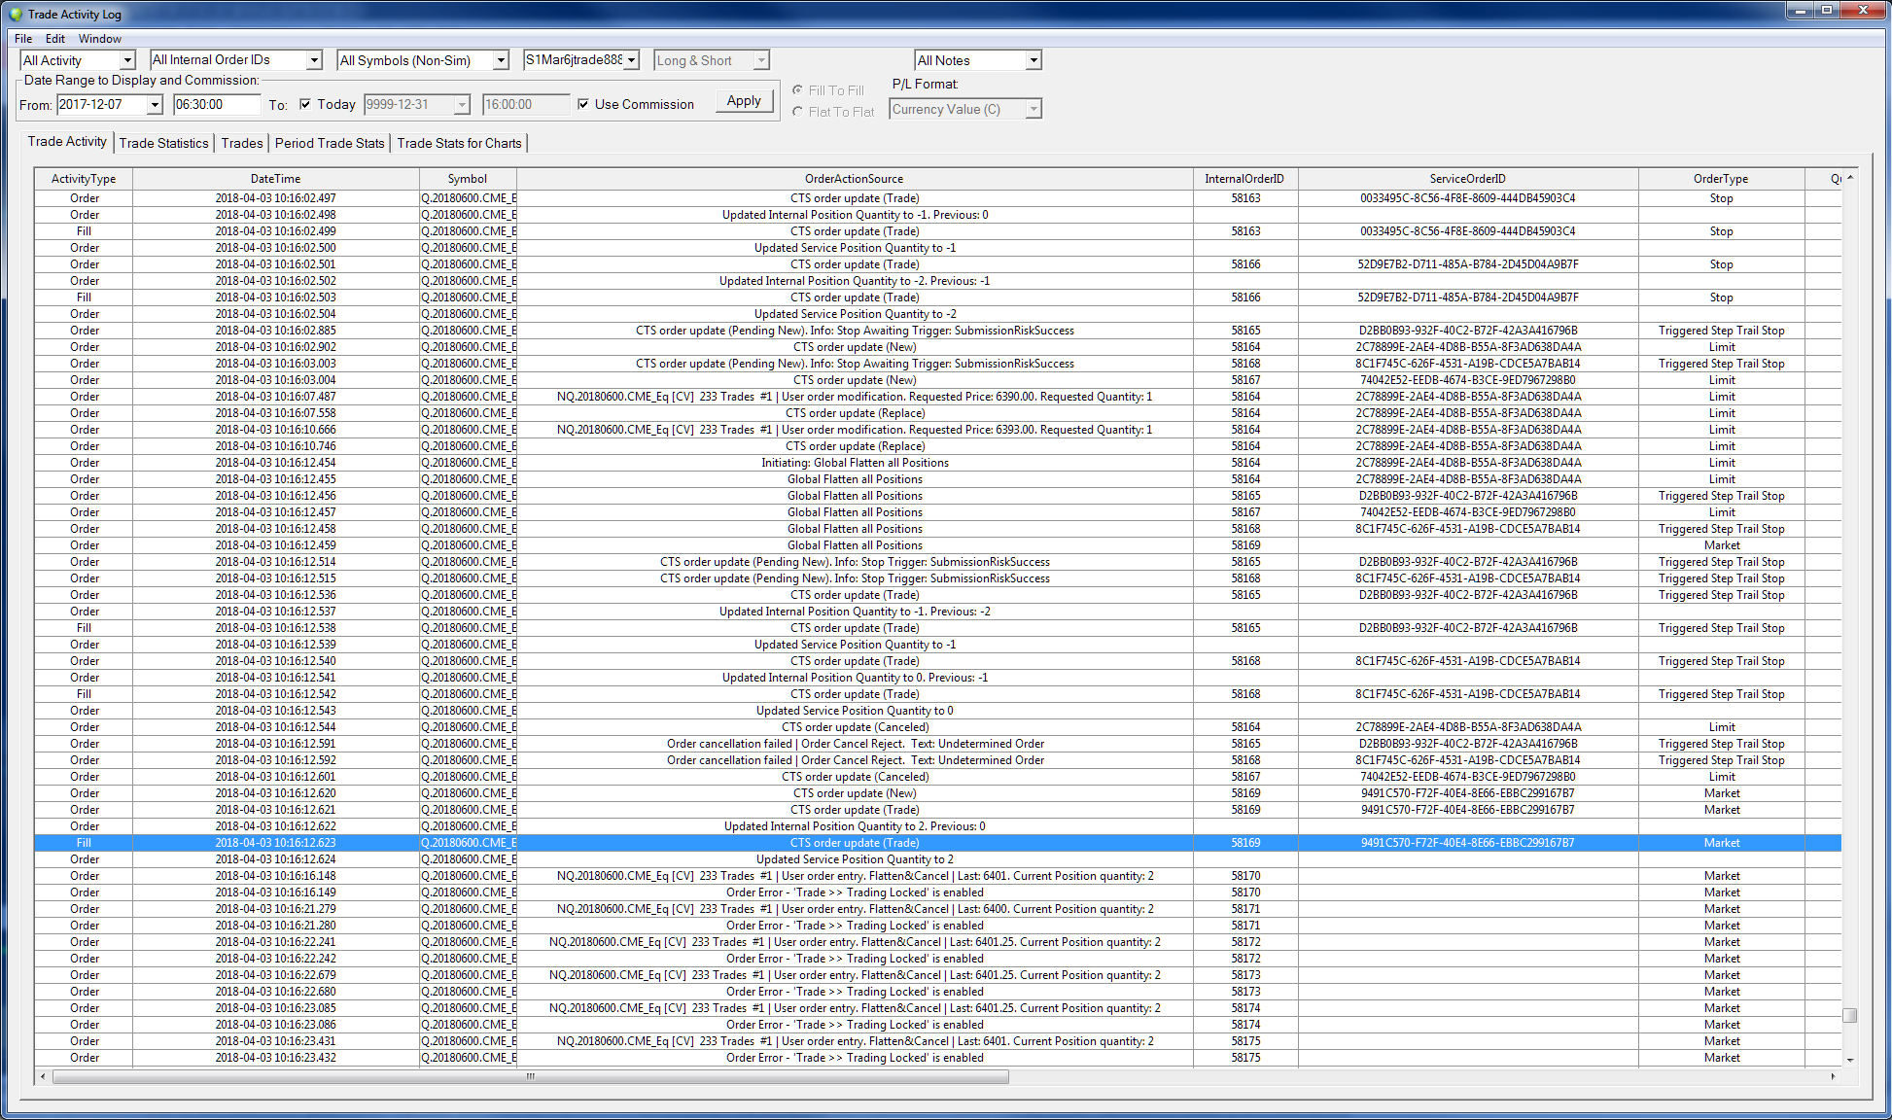Click the 'Updated Internal Position Quantity to 2. Previous: 0' entry
1892x1120 pixels.
(x=855, y=826)
